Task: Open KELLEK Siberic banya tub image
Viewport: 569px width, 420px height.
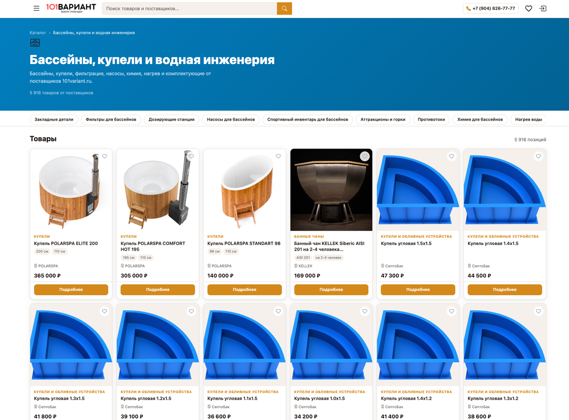Action: pyautogui.click(x=331, y=190)
